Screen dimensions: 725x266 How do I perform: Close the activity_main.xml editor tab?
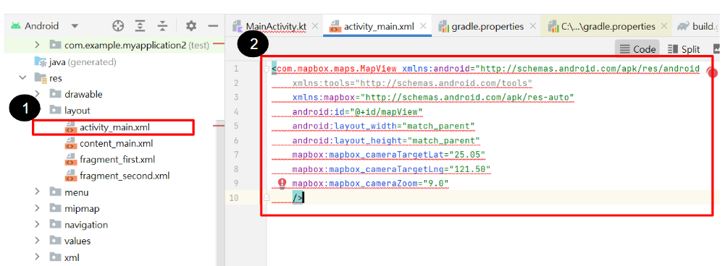point(422,26)
